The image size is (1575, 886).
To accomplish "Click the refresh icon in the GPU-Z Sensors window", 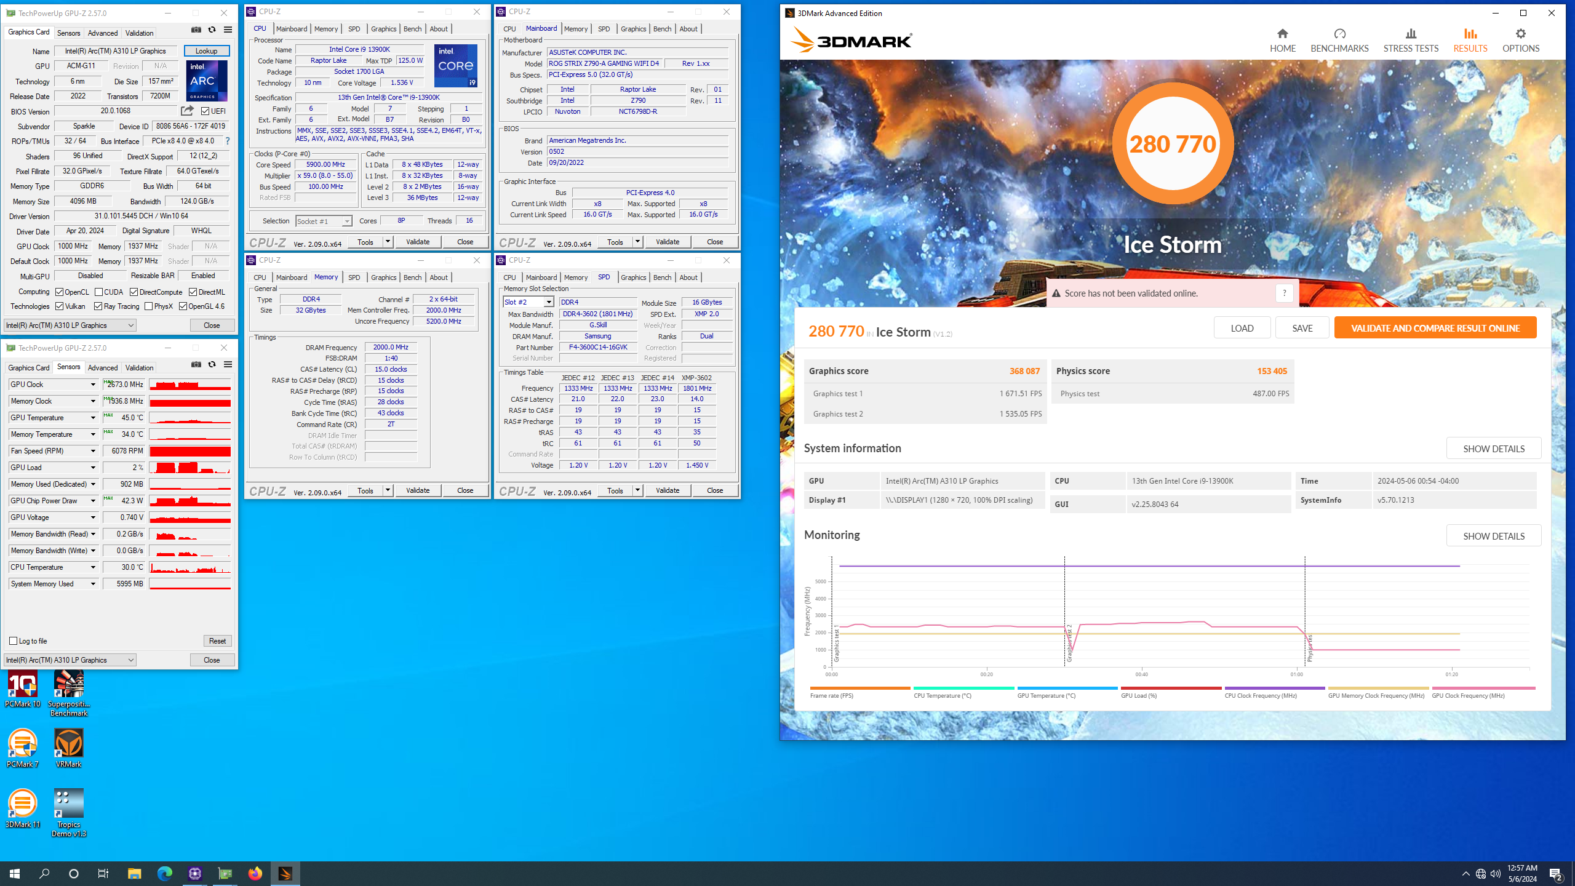I will coord(212,364).
